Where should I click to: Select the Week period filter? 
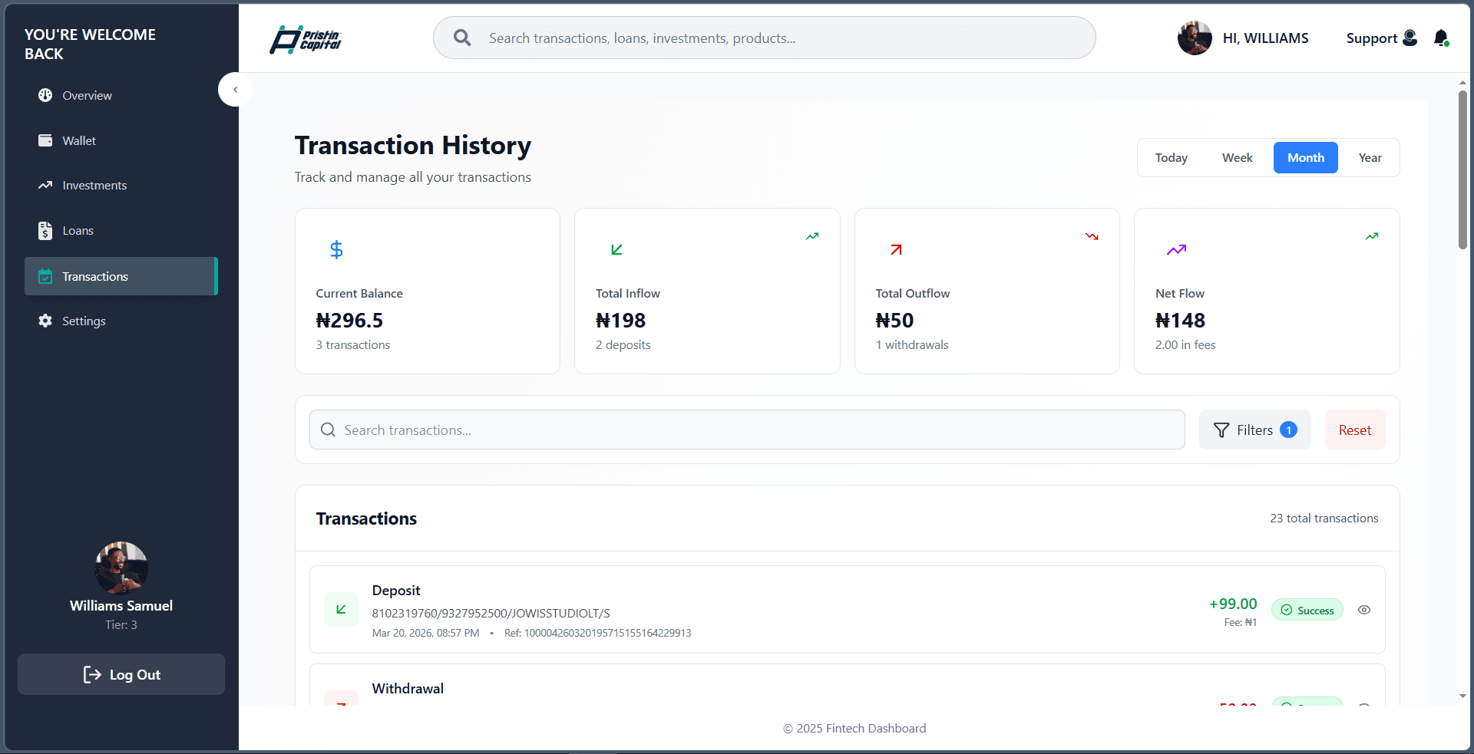click(x=1237, y=157)
